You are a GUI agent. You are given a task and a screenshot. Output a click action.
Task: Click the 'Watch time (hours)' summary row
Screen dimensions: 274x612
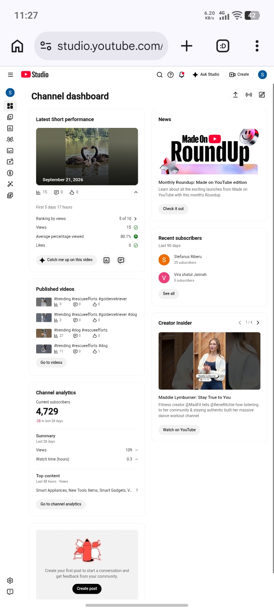tap(87, 459)
